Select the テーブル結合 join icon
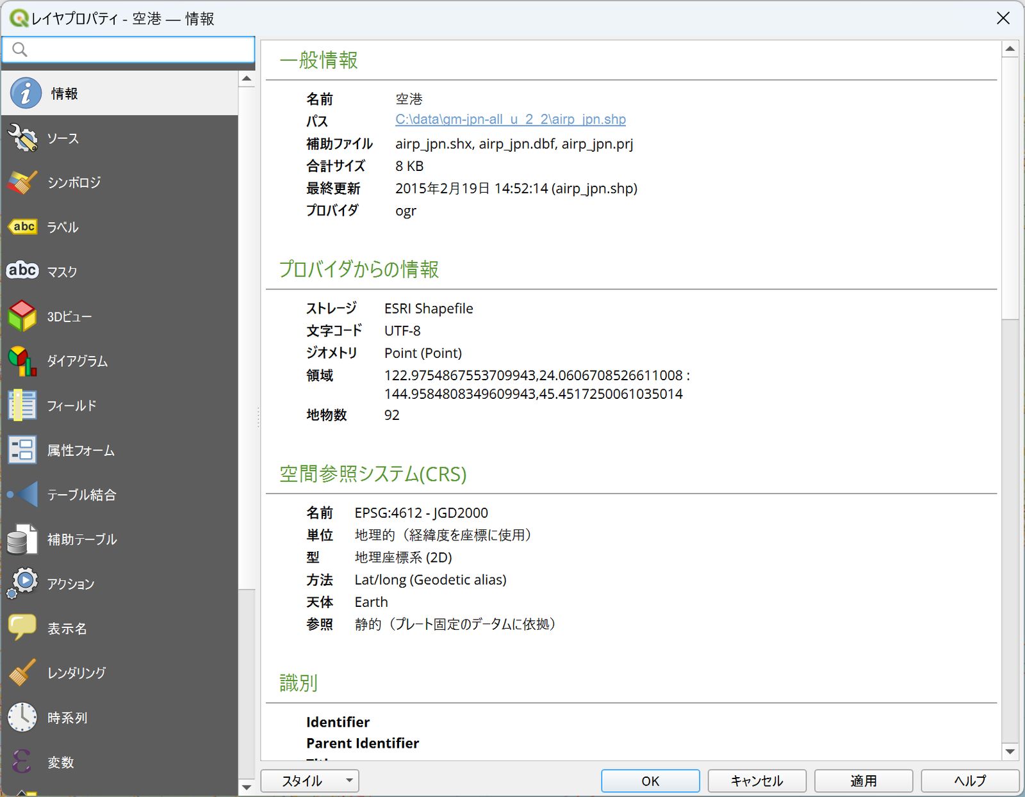The height and width of the screenshot is (797, 1025). (x=23, y=494)
